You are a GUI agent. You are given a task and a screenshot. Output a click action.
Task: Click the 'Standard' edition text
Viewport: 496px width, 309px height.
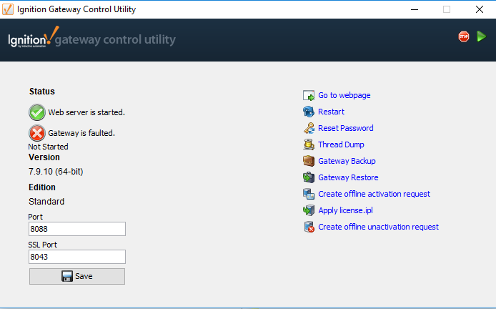tap(46, 202)
